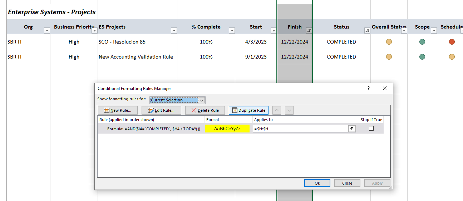Select Start date 4/3/2023 cell
The height and width of the screenshot is (201, 463).
(256, 42)
